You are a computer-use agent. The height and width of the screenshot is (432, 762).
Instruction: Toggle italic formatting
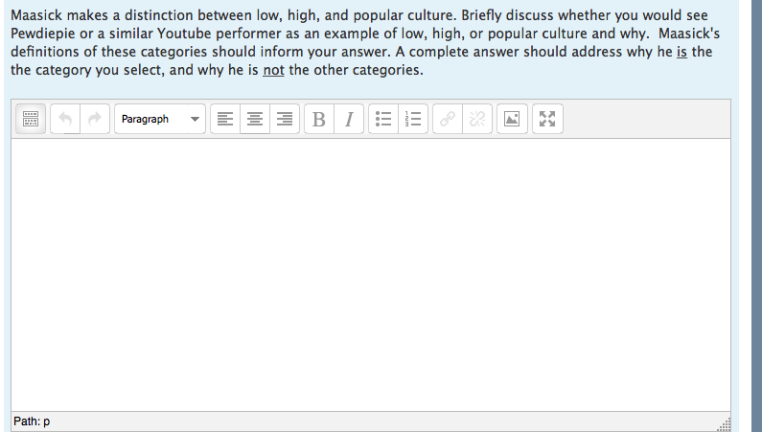pyautogui.click(x=349, y=119)
